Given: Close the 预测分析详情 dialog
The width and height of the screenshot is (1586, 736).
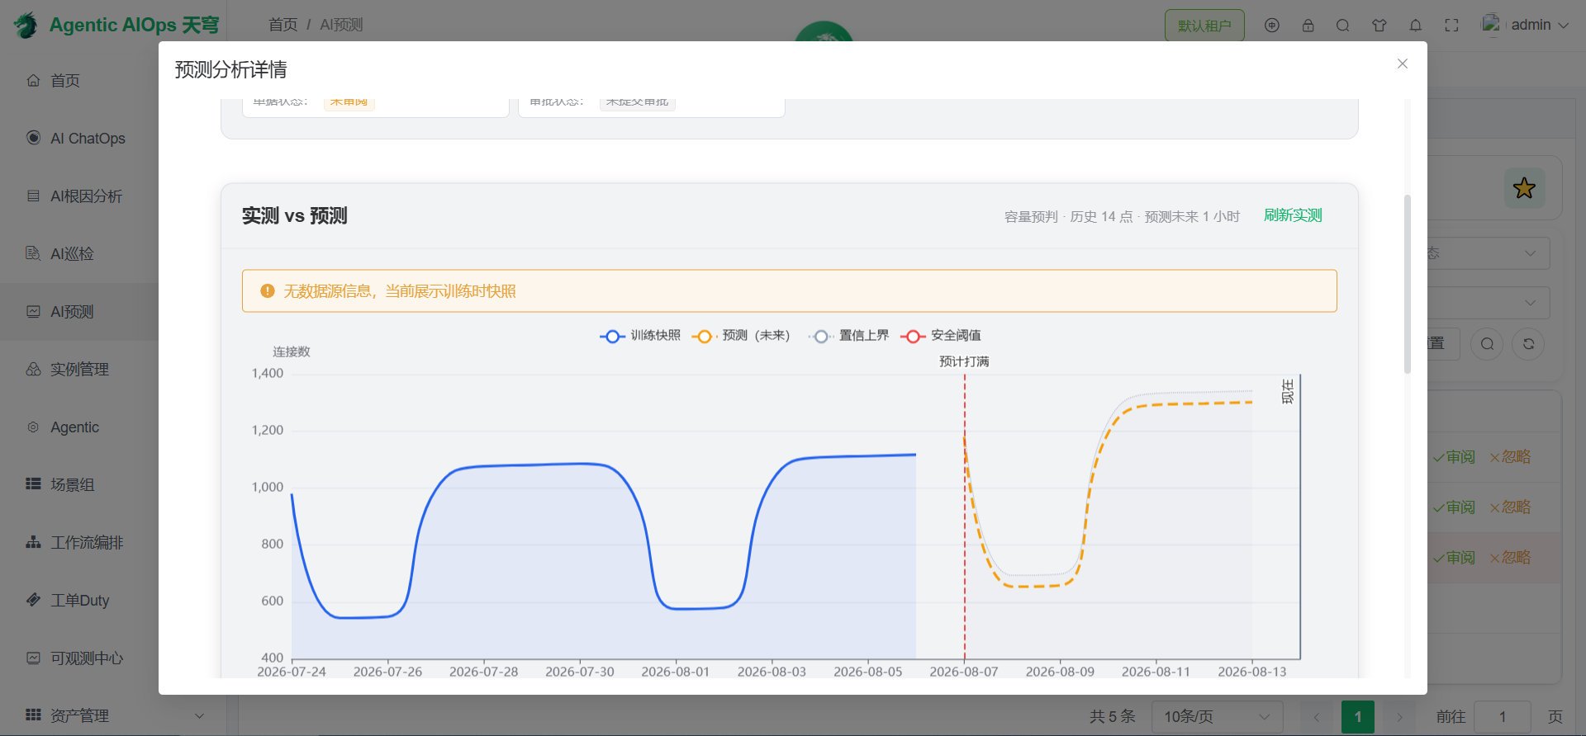Looking at the screenshot, I should 1402,64.
